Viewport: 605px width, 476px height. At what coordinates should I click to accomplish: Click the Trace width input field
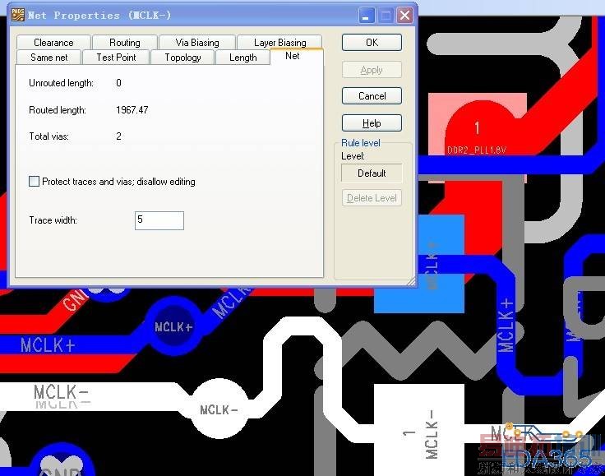coord(159,220)
